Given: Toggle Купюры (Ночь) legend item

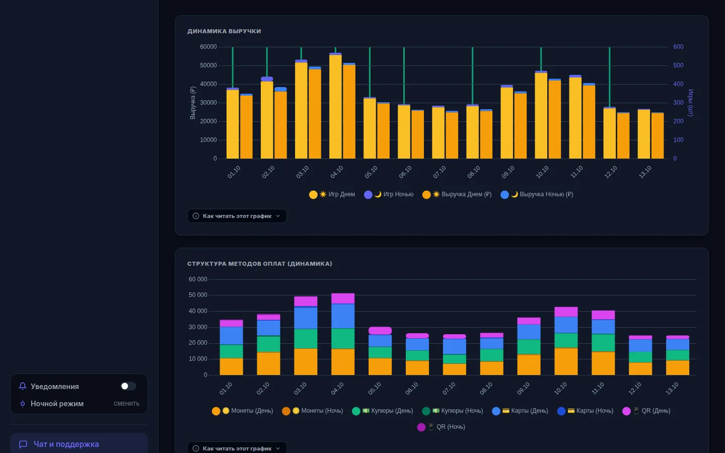Looking at the screenshot, I should (x=453, y=411).
